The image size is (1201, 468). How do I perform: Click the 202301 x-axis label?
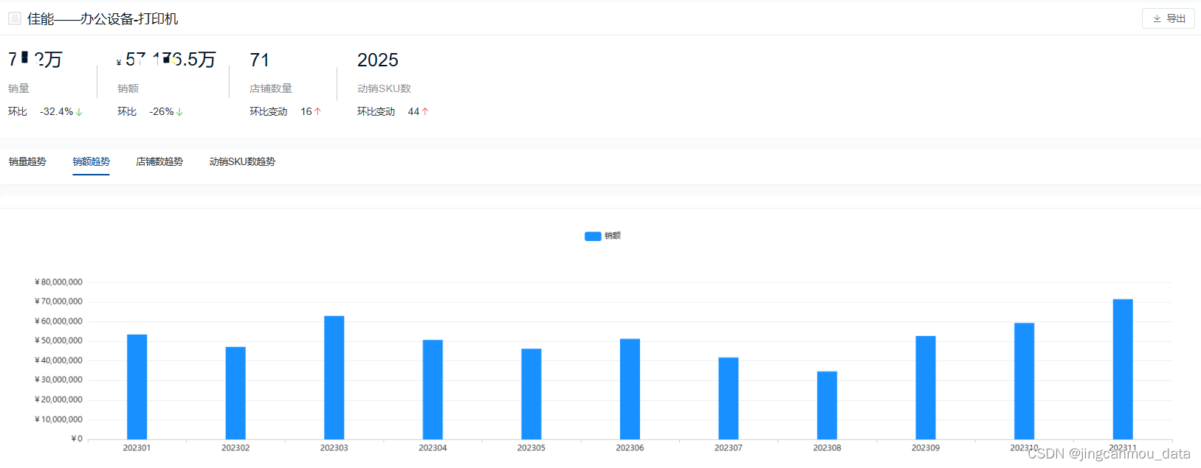137,448
